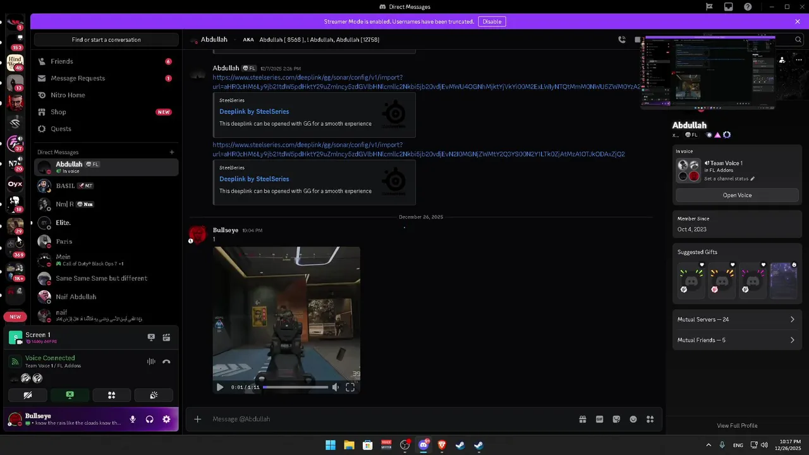
Task: Expand Mutual Servers — 24
Action: pyautogui.click(x=736, y=319)
